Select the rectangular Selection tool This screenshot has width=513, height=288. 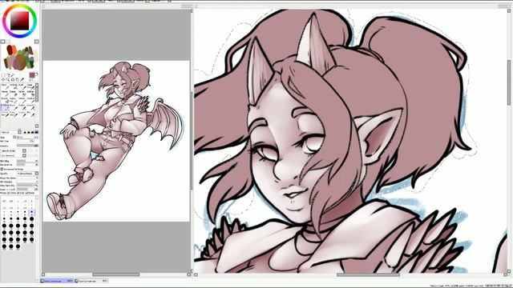[2, 74]
